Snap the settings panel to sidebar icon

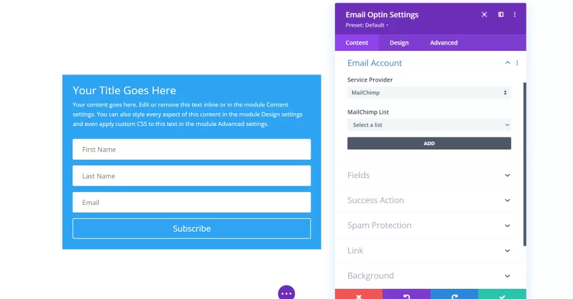(500, 15)
